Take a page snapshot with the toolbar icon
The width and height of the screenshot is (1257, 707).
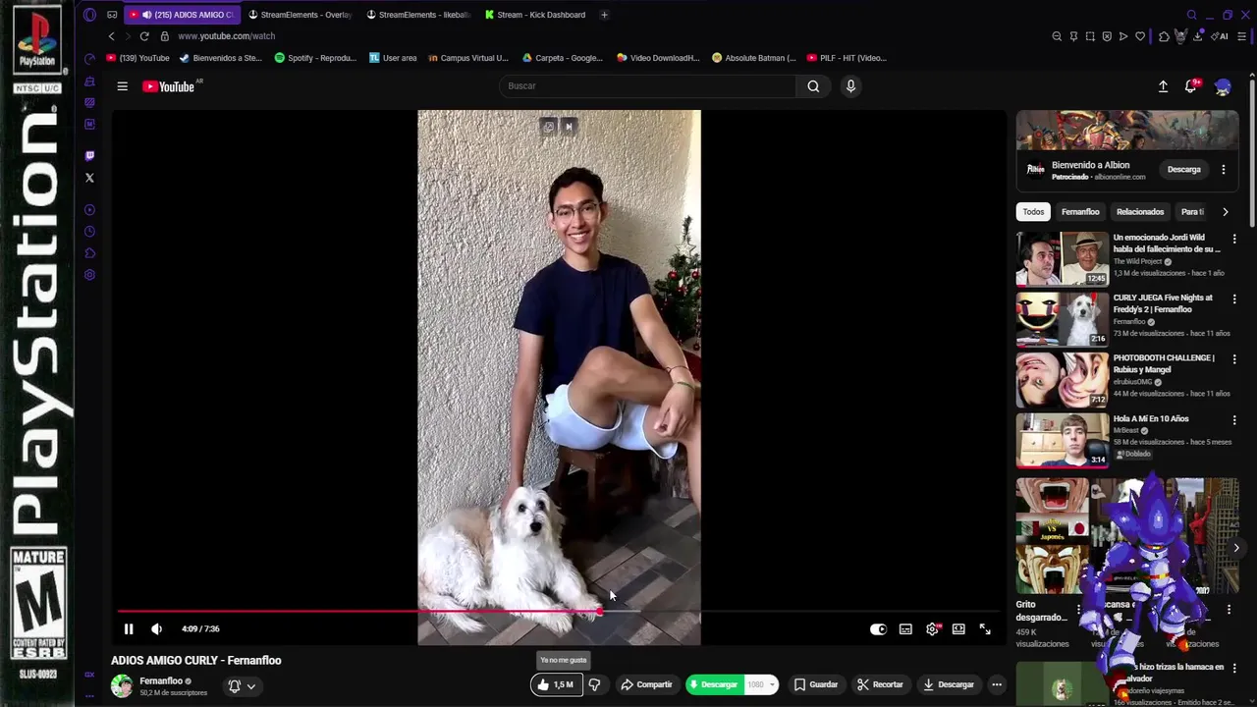1090,36
